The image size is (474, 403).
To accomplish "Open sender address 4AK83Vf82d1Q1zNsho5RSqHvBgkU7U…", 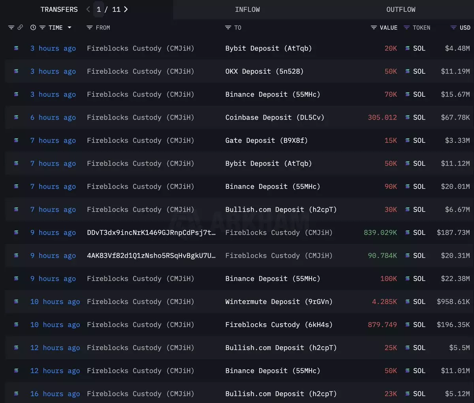I will pos(151,255).
